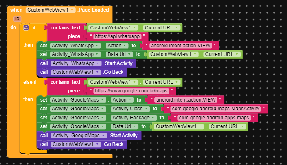The image size is (287, 165).
Task: Expand the Action property dropdown for Activity_WhatsApp
Action: coord(117,46)
